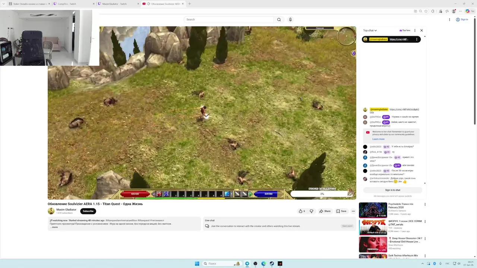Image resolution: width=477 pixels, height=268 pixels.
Task: Click the Open panel button for live chat
Action: tap(347, 226)
